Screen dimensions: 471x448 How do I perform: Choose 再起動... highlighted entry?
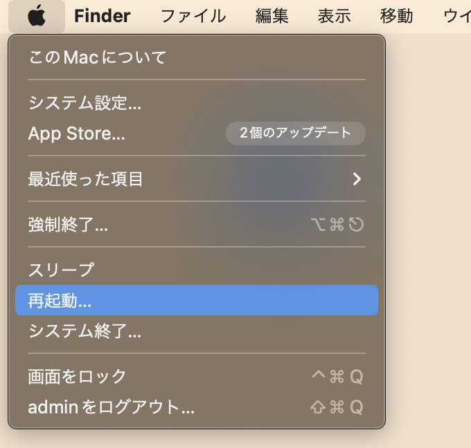tap(197, 300)
